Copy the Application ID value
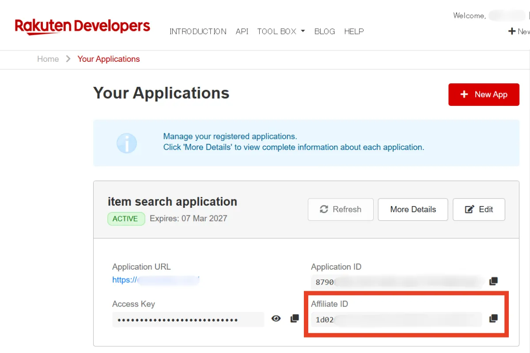This screenshot has height=353, width=530. [493, 282]
